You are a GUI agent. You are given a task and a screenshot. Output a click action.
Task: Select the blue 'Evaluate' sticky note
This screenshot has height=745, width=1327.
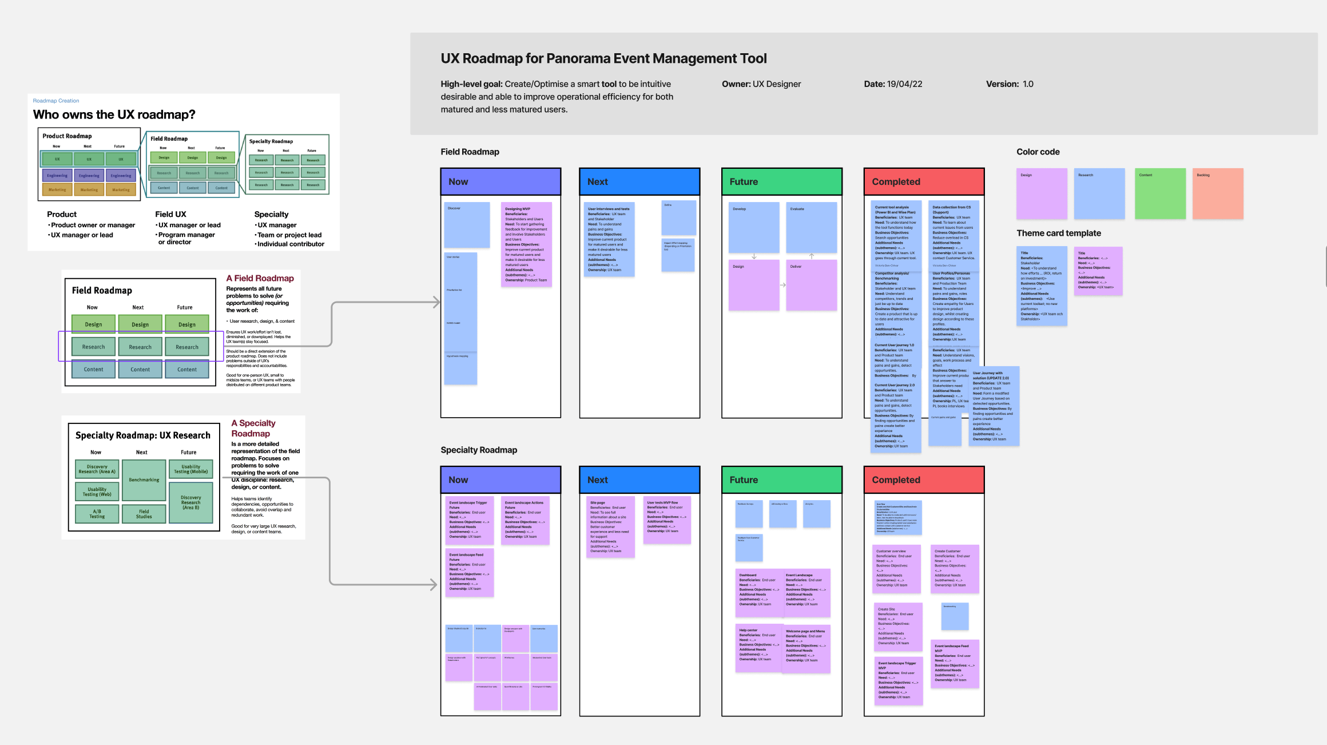click(812, 228)
